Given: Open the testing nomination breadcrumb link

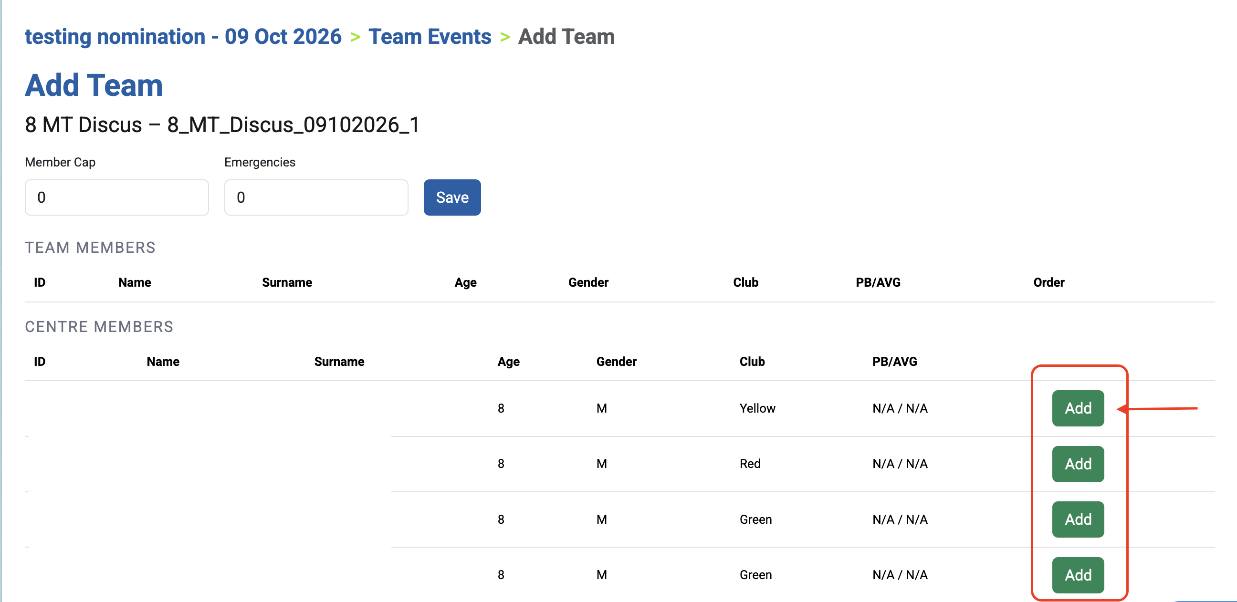Looking at the screenshot, I should 183,36.
